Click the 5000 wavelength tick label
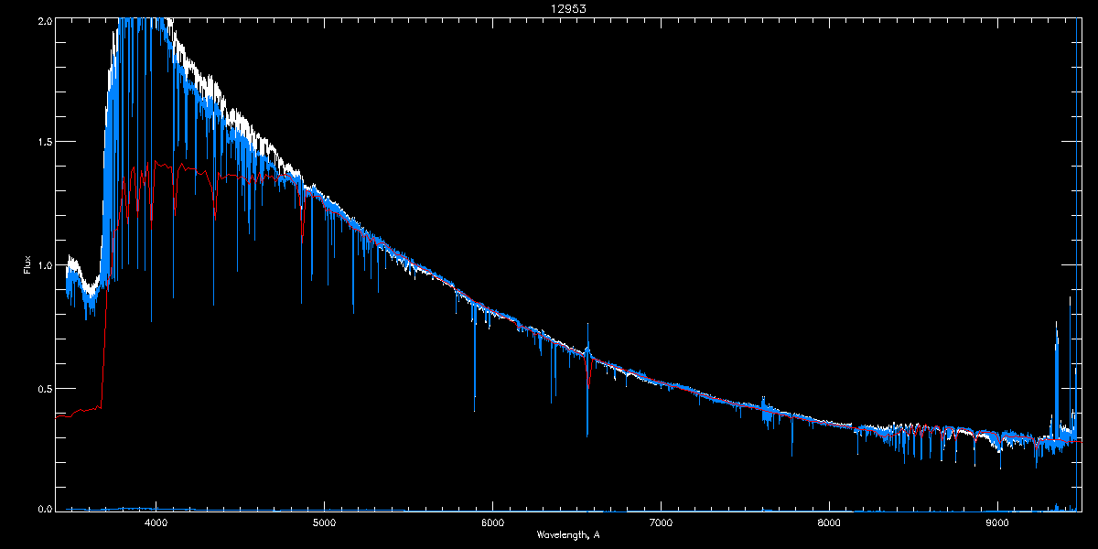This screenshot has height=549, width=1098. (x=324, y=522)
